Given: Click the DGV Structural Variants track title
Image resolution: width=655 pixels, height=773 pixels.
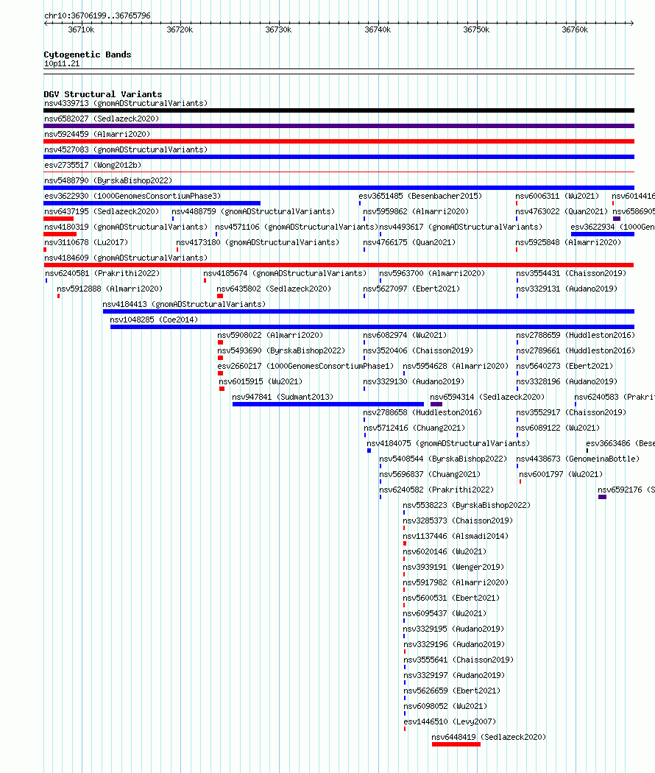Looking at the screenshot, I should (102, 93).
